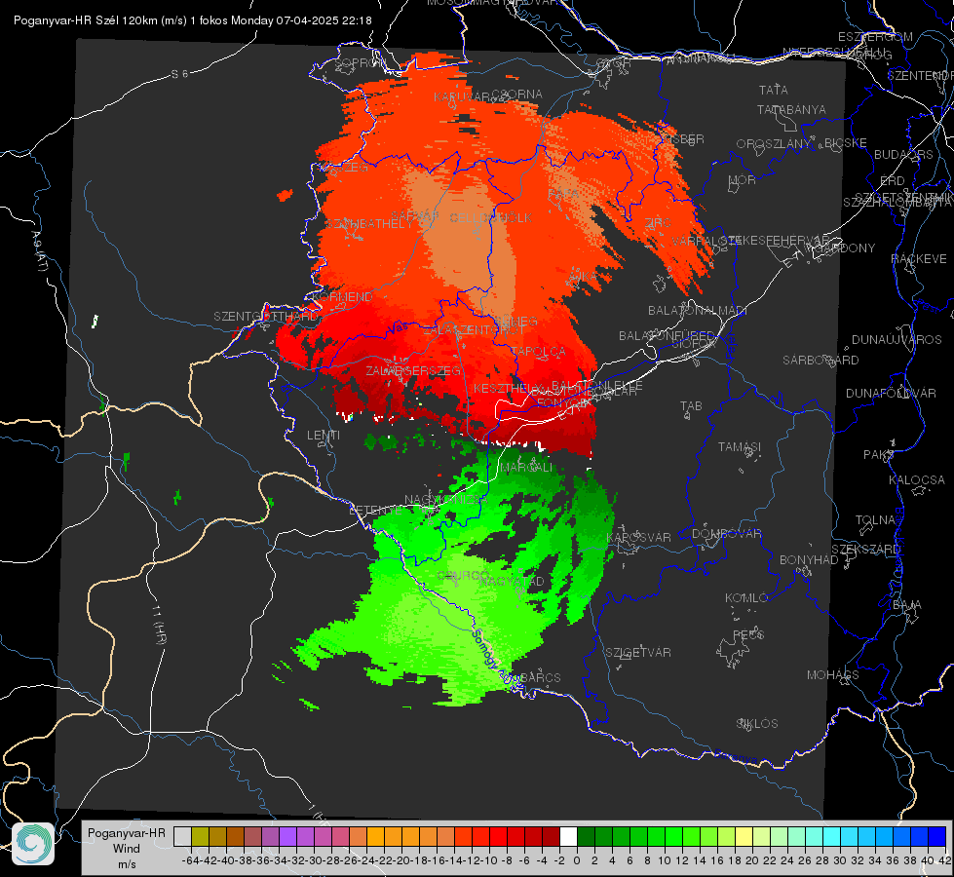Click the ZIRC city label

pyautogui.click(x=658, y=223)
